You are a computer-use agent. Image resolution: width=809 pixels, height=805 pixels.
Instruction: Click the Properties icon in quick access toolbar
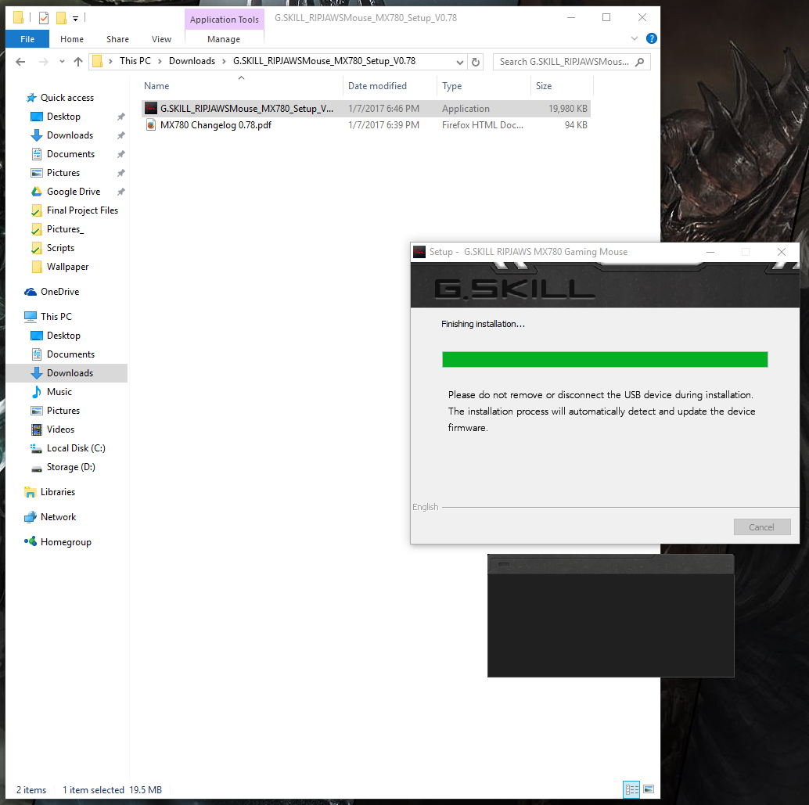(44, 18)
